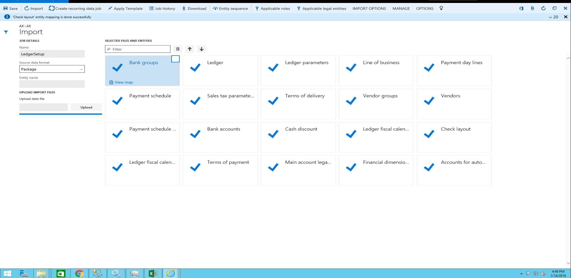Select the Payment schedule tile
This screenshot has height=278, width=571.
pyautogui.click(x=142, y=104)
